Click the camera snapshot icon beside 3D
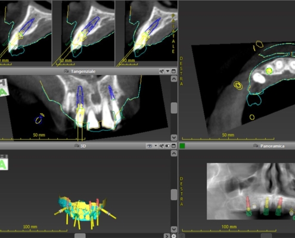Viewport: 295px width, 238px height. (x=77, y=146)
